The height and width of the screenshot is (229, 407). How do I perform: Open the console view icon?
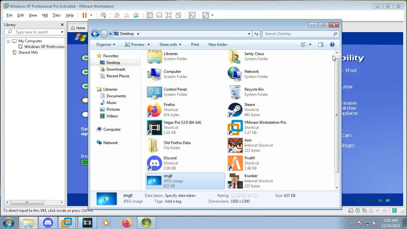tap(192, 15)
